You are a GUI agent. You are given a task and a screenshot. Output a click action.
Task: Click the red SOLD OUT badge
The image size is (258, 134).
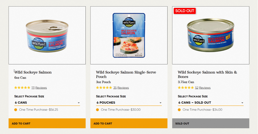click(x=185, y=11)
